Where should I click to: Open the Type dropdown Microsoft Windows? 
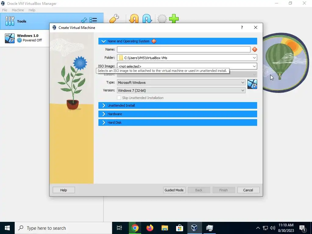coord(181,82)
